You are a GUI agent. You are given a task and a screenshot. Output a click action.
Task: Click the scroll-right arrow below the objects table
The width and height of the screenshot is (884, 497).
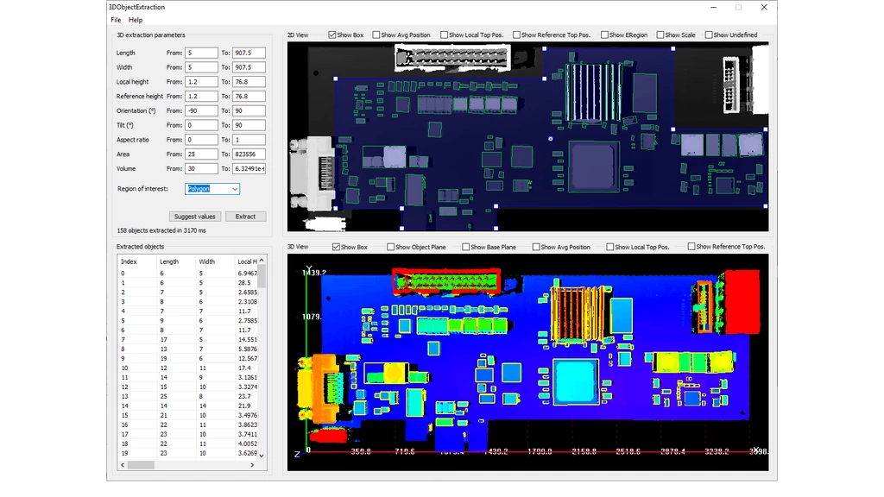[252, 465]
